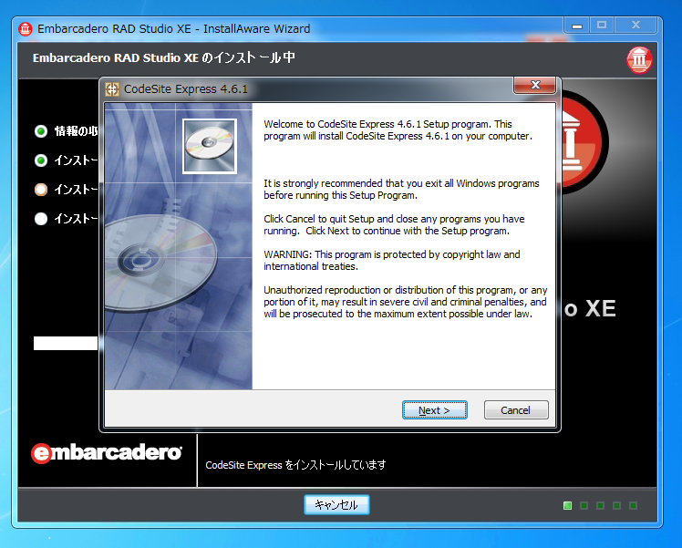Click the white install progress bar
Screen dimensions: 682x548
click(x=67, y=343)
